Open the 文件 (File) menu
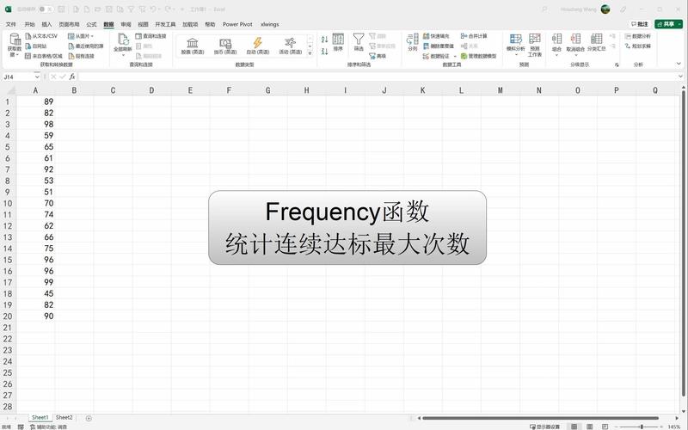688x430 pixels. tap(11, 25)
